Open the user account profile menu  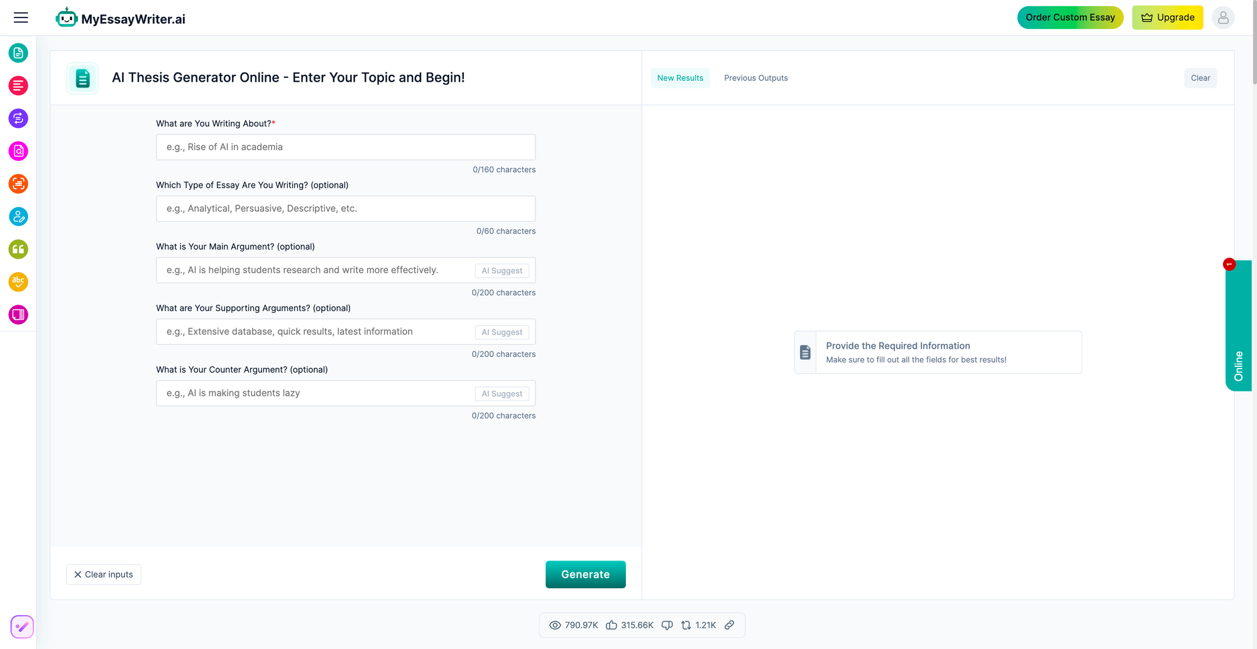click(1223, 17)
